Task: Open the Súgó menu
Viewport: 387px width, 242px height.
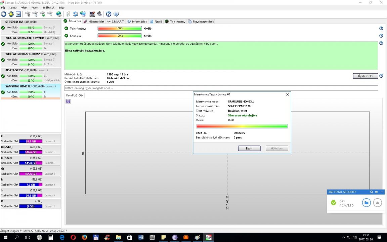Action: (61, 8)
